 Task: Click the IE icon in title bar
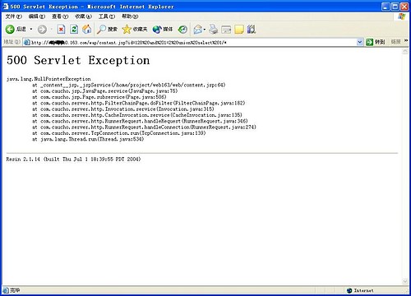(5, 7)
